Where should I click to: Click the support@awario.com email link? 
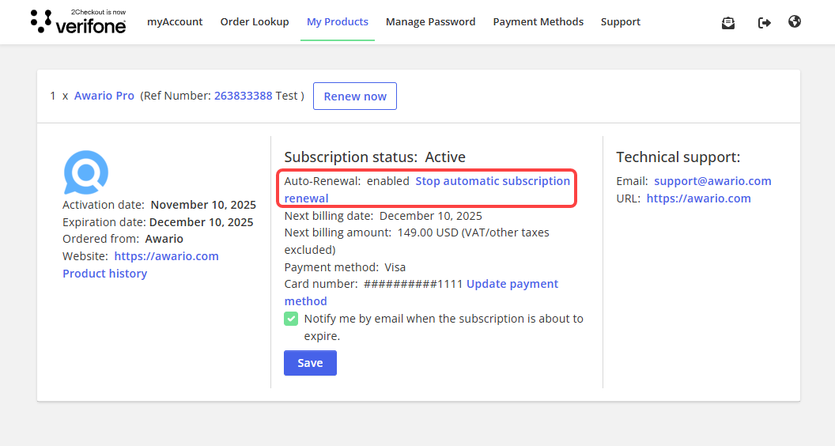coord(712,181)
